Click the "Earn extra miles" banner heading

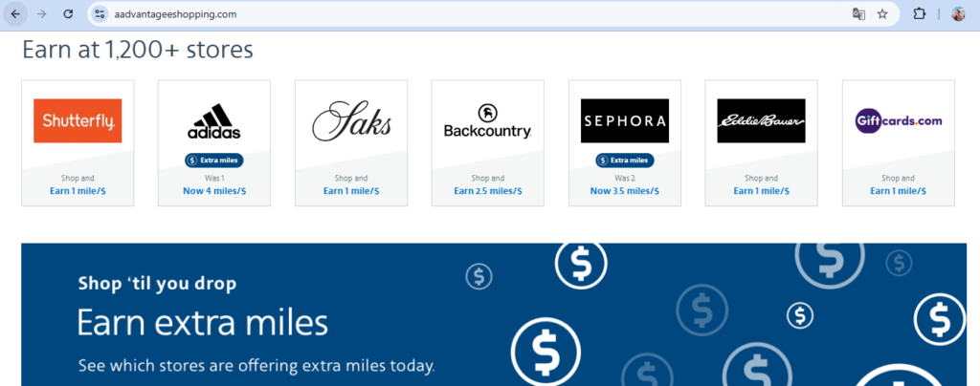(203, 323)
